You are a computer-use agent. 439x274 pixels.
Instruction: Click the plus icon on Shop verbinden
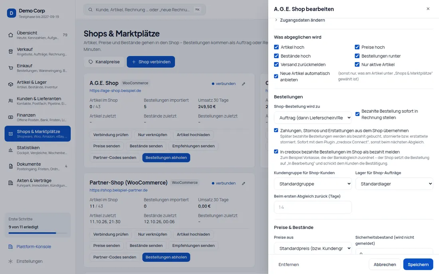pos(134,62)
